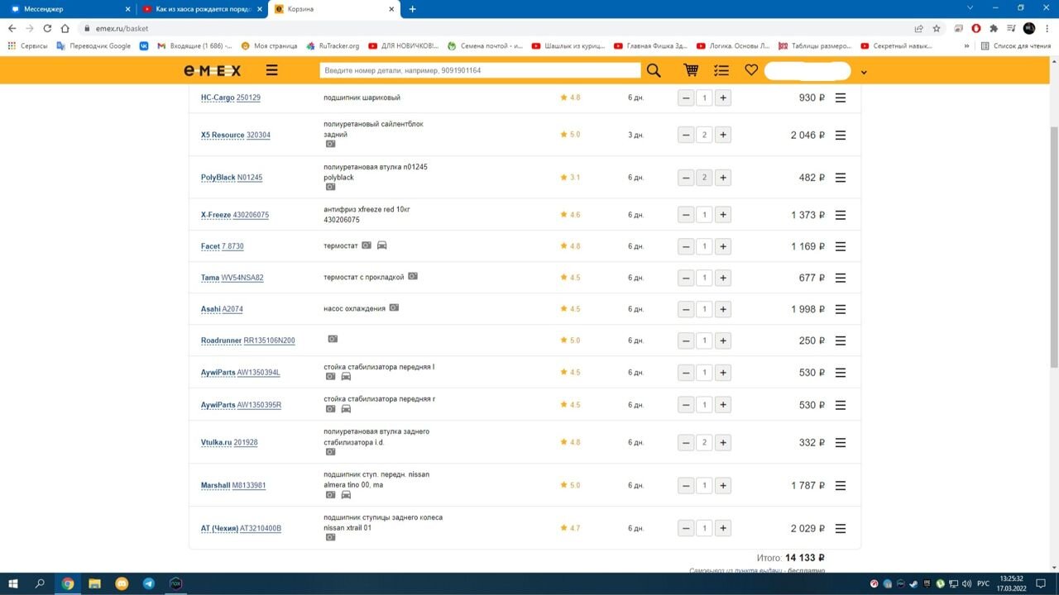
Task: Open photo icon for Vtulka.ru 201928
Action: pyautogui.click(x=330, y=452)
